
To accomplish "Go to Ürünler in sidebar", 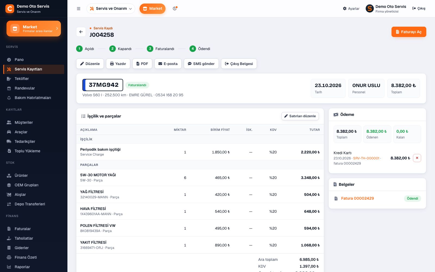I will click(x=34, y=175).
